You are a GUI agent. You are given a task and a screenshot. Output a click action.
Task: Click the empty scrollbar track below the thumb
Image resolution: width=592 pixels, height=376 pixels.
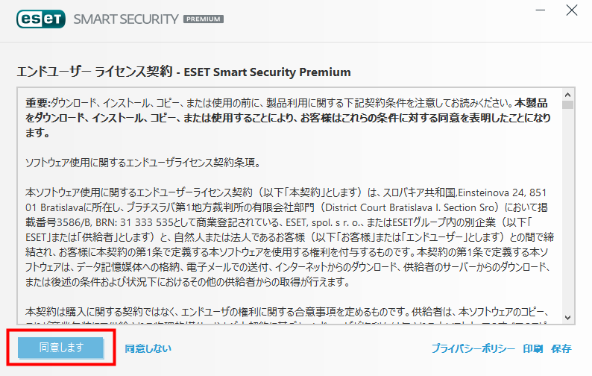[x=567, y=210]
